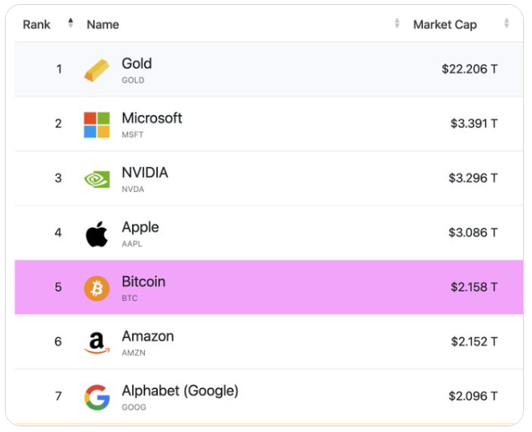Click the Google G logo icon
532x432 pixels.
click(x=96, y=397)
